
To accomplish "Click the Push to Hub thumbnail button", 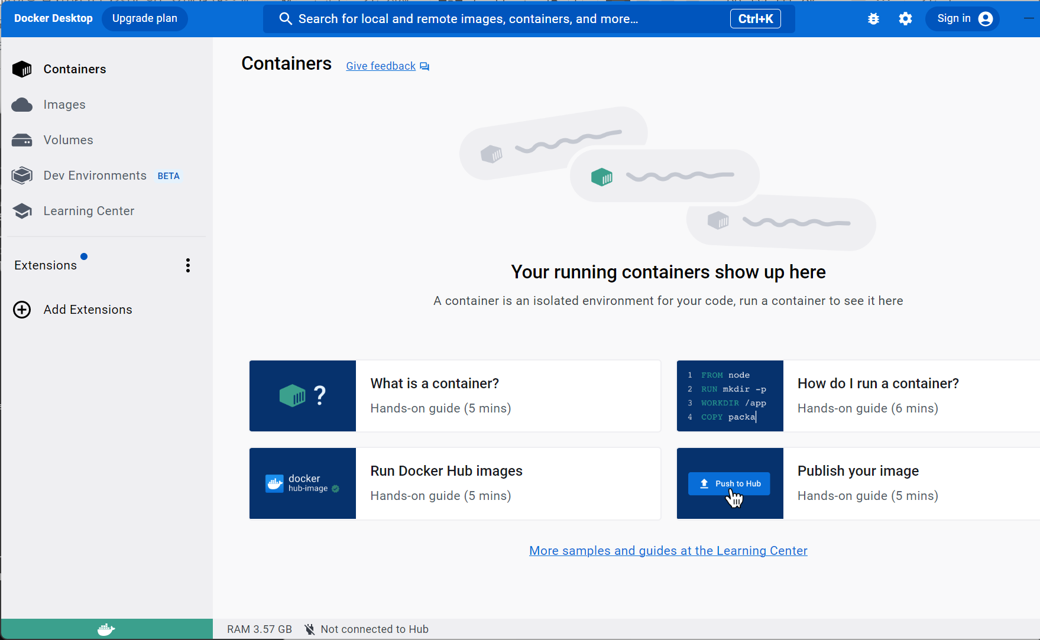I will pos(729,483).
